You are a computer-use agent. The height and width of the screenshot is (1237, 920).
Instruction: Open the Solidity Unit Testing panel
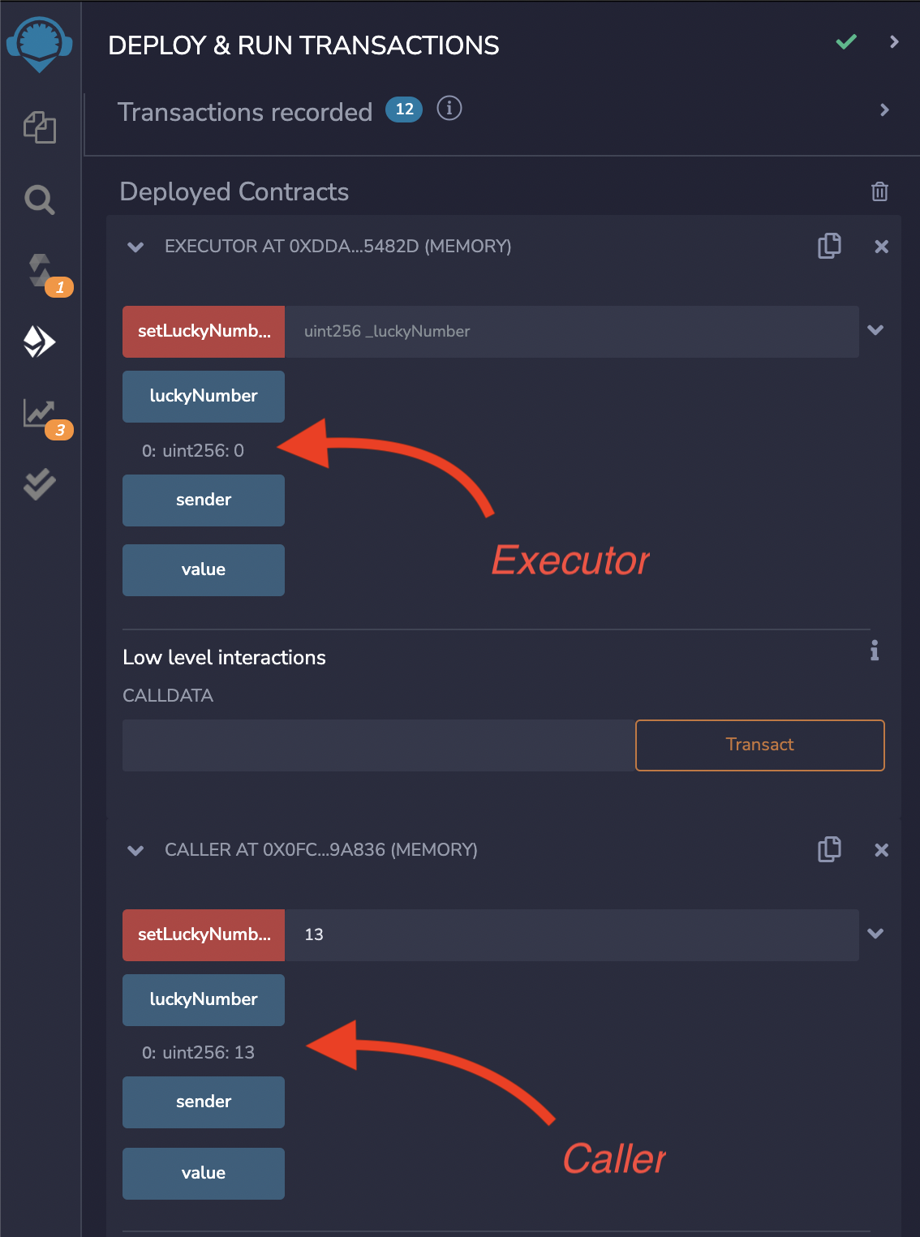pos(39,483)
